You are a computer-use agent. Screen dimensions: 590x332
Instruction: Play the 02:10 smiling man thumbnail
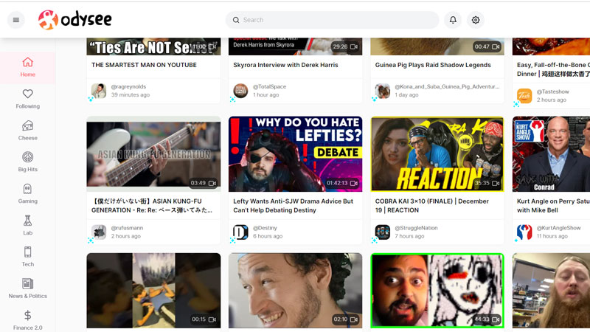(296, 291)
